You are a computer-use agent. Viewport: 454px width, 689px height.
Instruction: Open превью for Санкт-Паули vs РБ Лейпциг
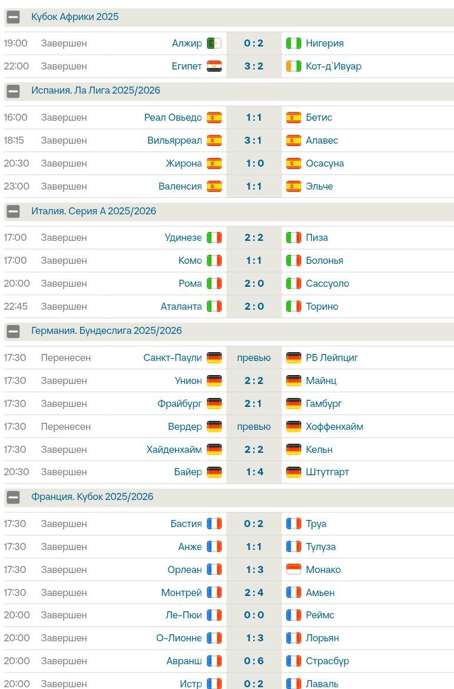[254, 357]
